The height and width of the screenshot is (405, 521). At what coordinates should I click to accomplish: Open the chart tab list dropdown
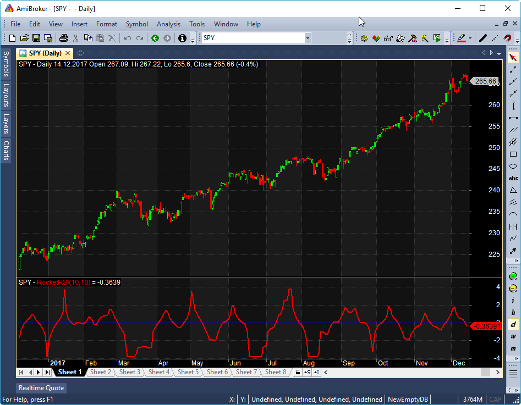pyautogui.click(x=499, y=53)
